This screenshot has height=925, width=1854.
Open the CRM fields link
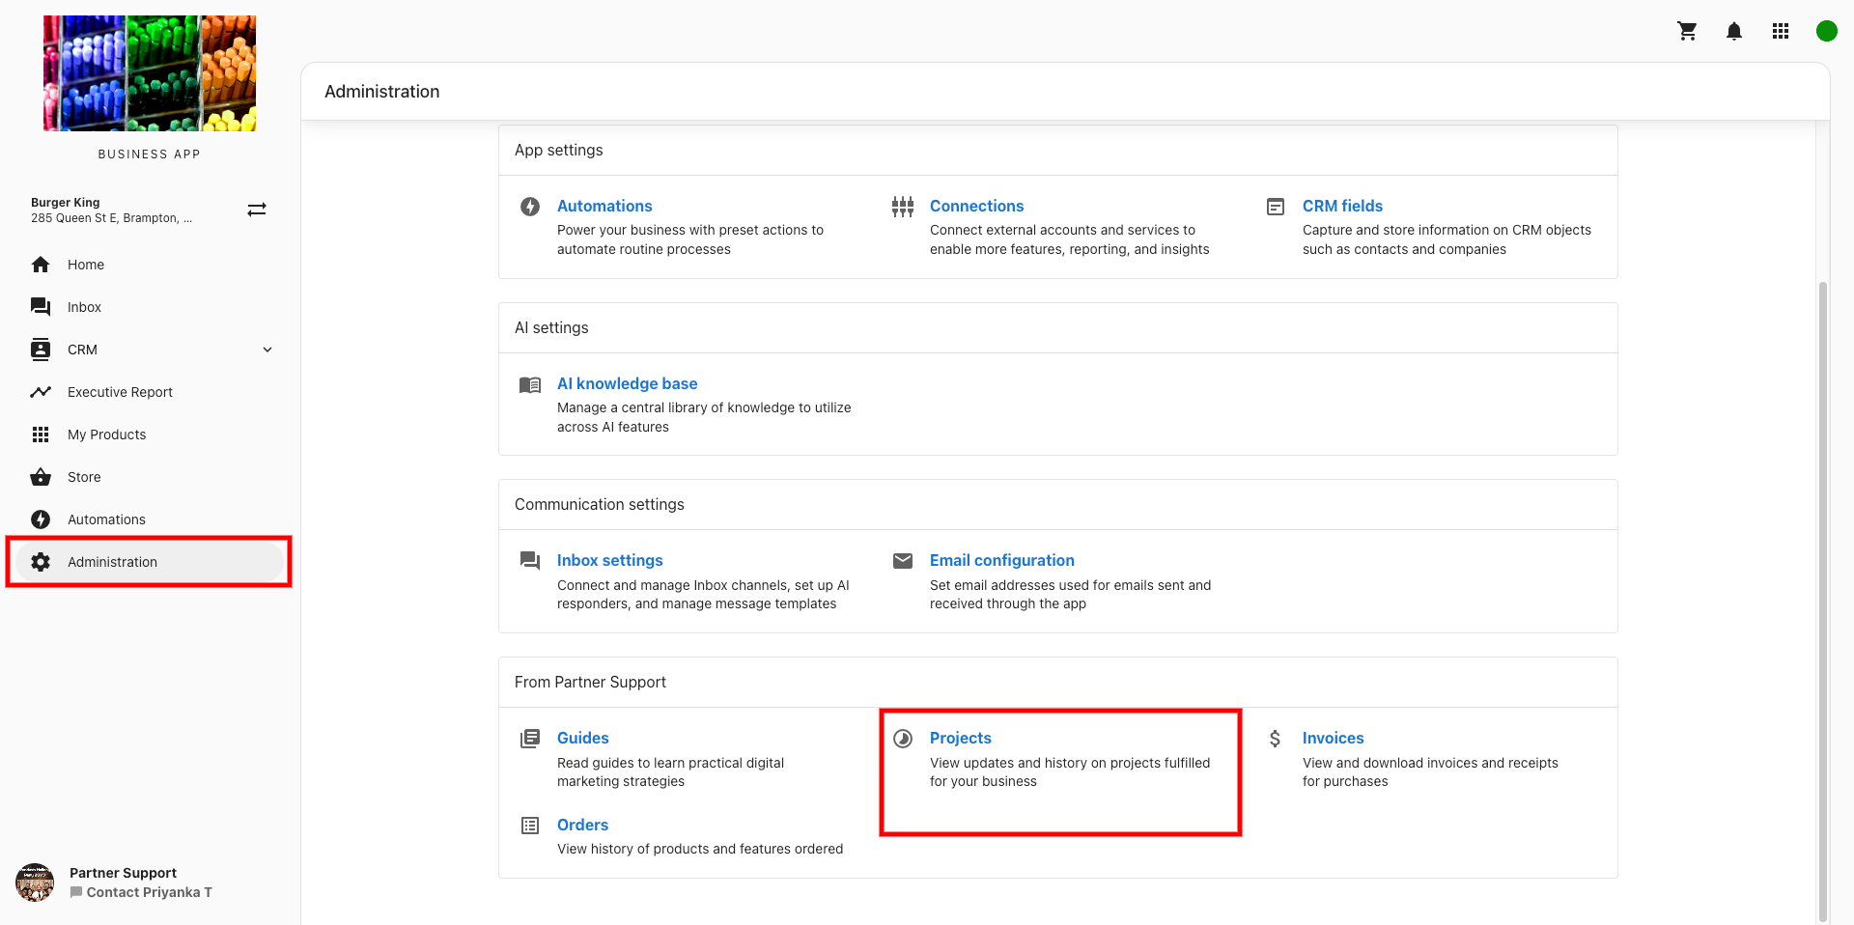point(1342,206)
